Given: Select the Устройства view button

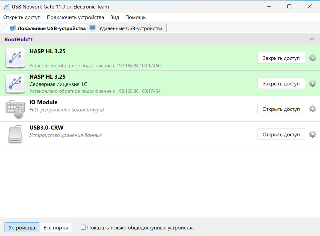Looking at the screenshot, I should 22,227.
